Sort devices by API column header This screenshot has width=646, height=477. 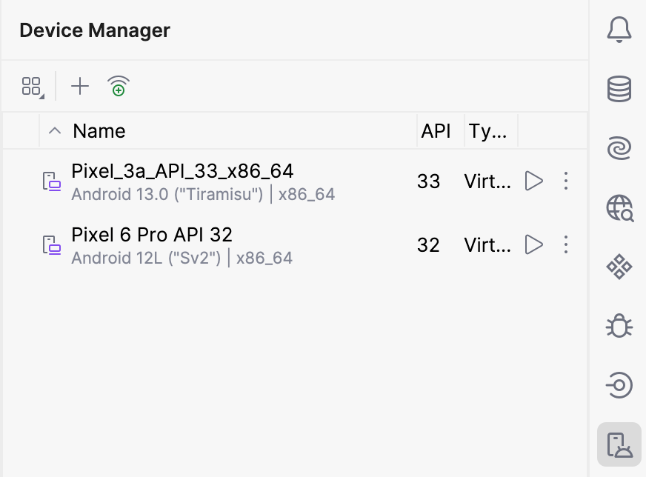[x=436, y=131]
